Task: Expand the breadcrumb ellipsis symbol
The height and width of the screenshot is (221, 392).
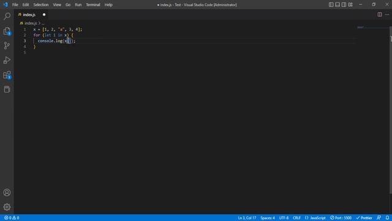Action: click(43, 23)
